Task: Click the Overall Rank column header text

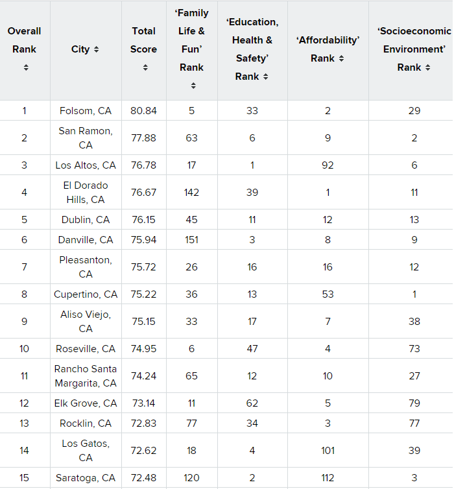Action: pos(25,40)
